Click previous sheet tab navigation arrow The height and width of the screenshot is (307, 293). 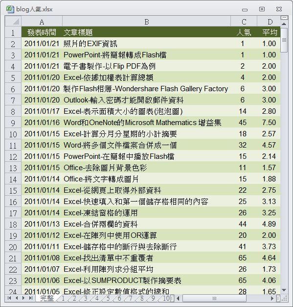coord(17,298)
